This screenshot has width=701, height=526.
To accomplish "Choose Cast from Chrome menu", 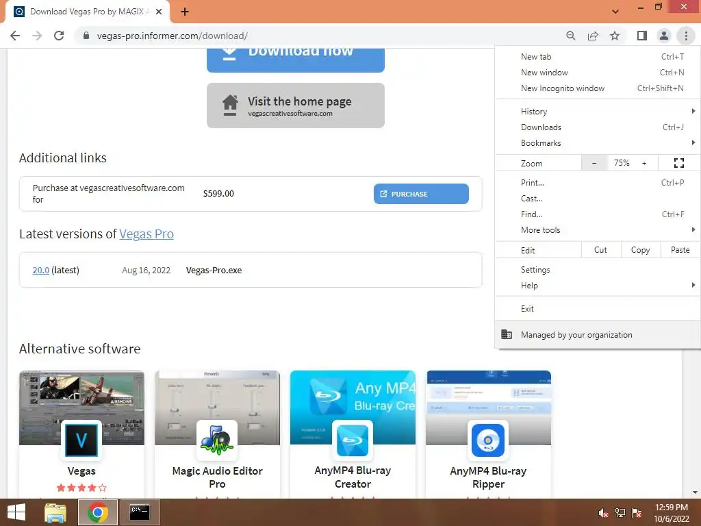I will pos(598,198).
